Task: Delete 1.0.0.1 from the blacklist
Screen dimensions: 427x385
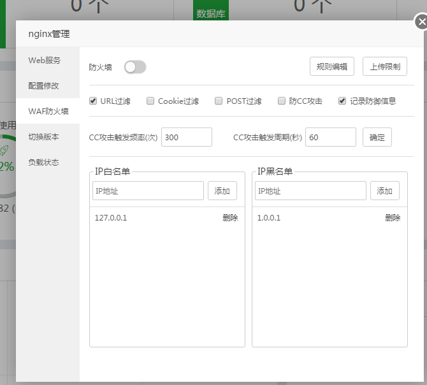Action: click(x=393, y=218)
